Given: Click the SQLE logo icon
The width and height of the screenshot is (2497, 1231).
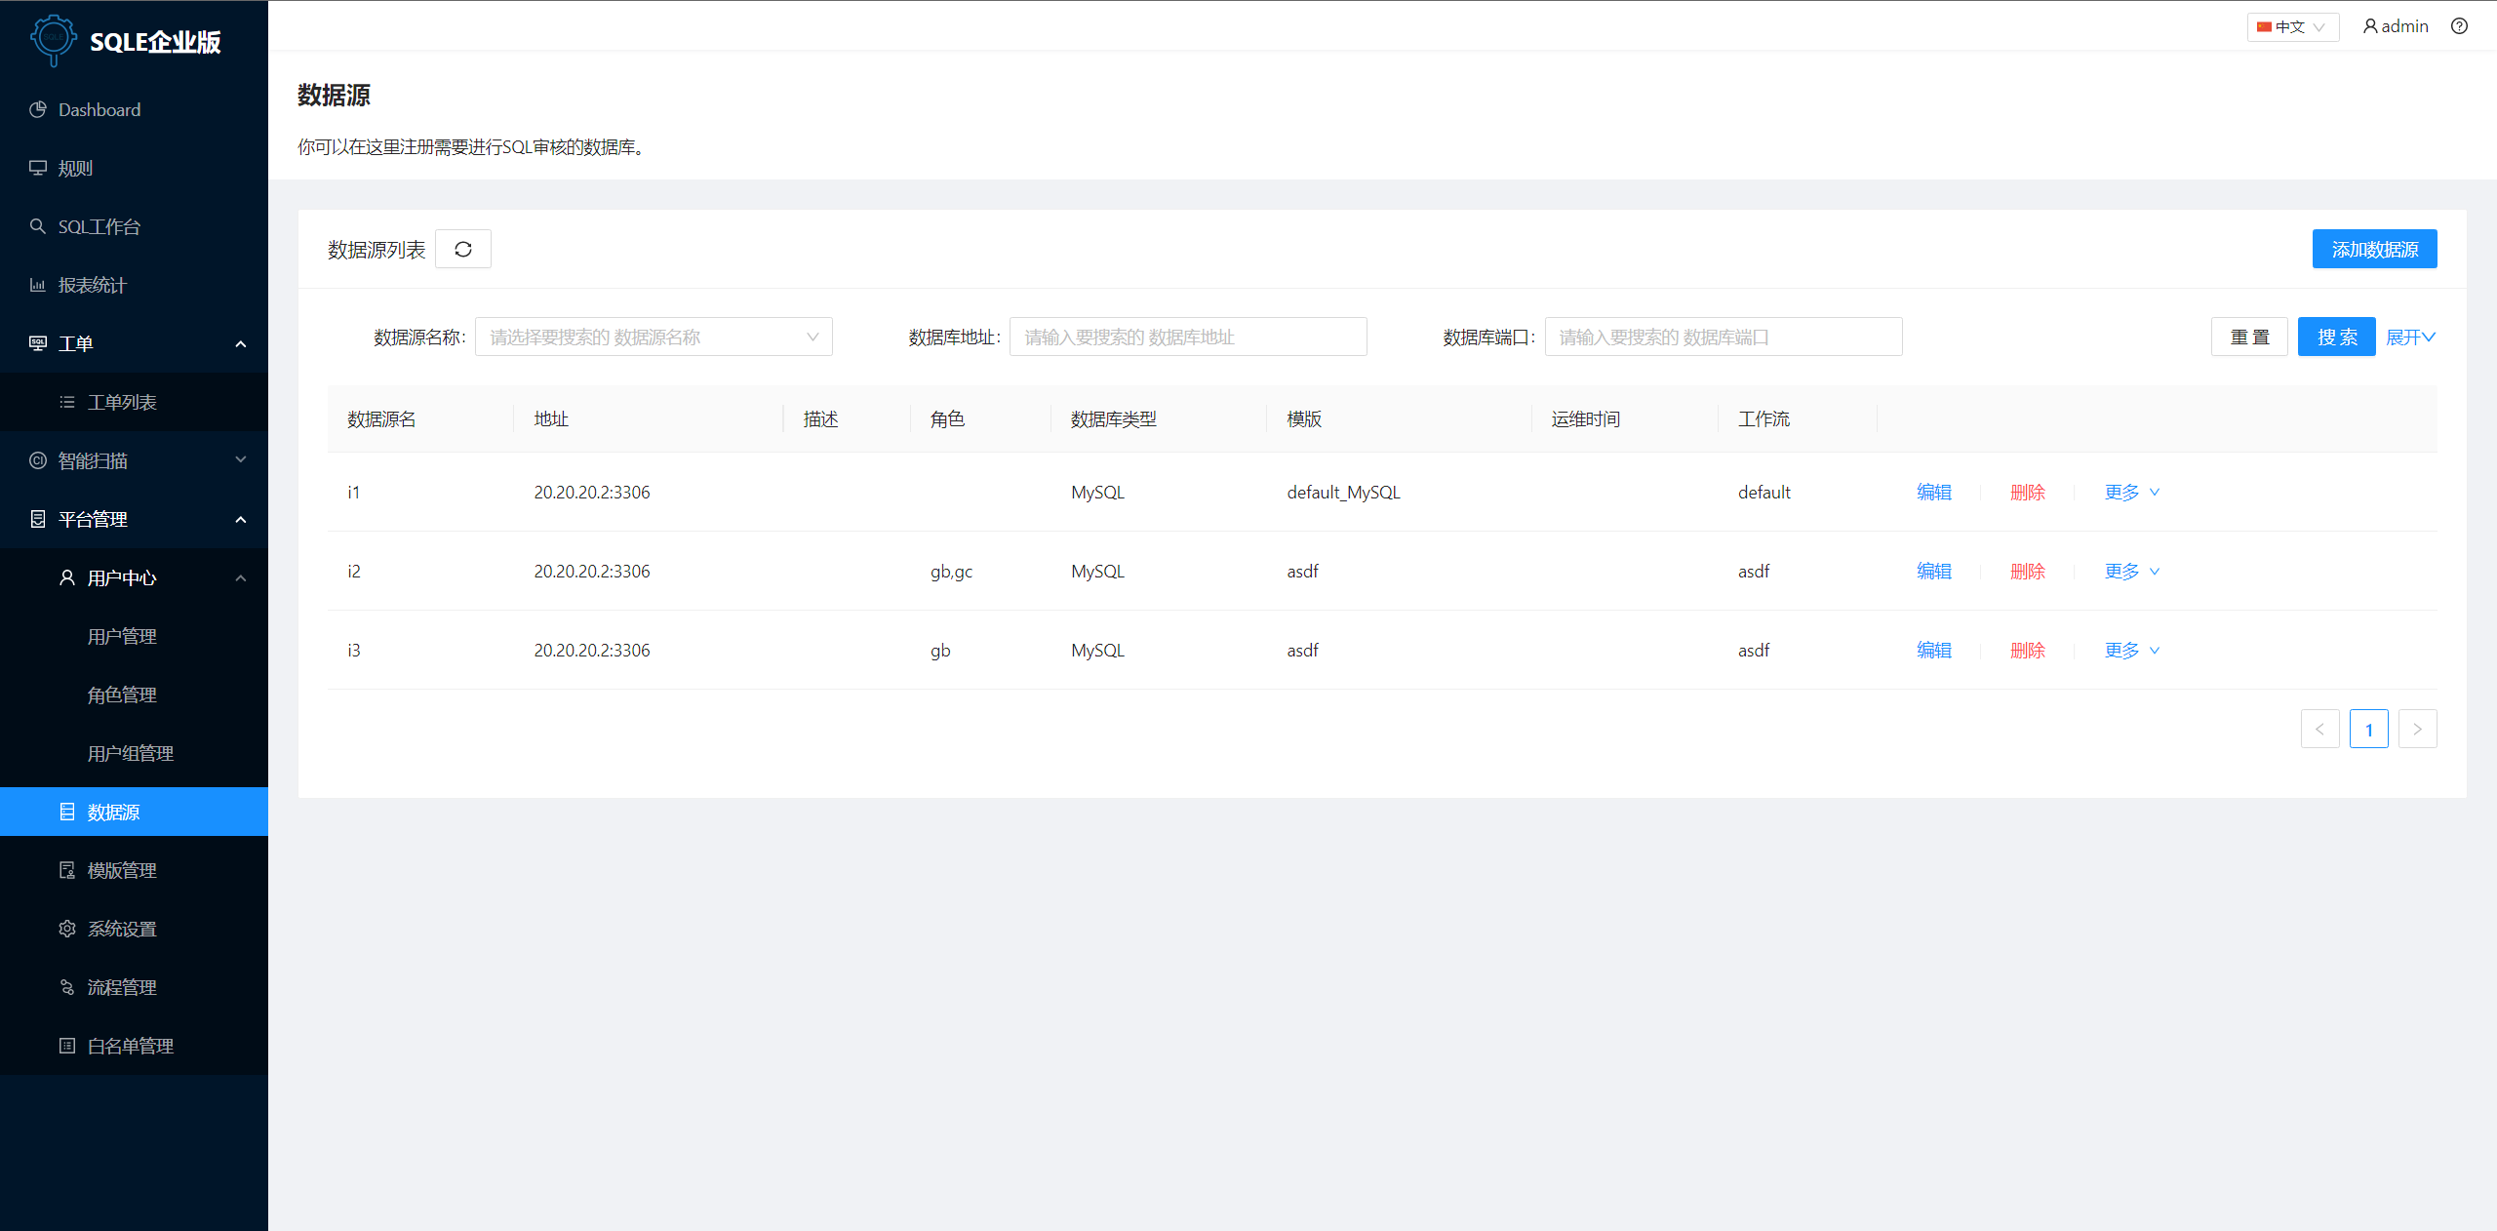Looking at the screenshot, I should [x=54, y=40].
